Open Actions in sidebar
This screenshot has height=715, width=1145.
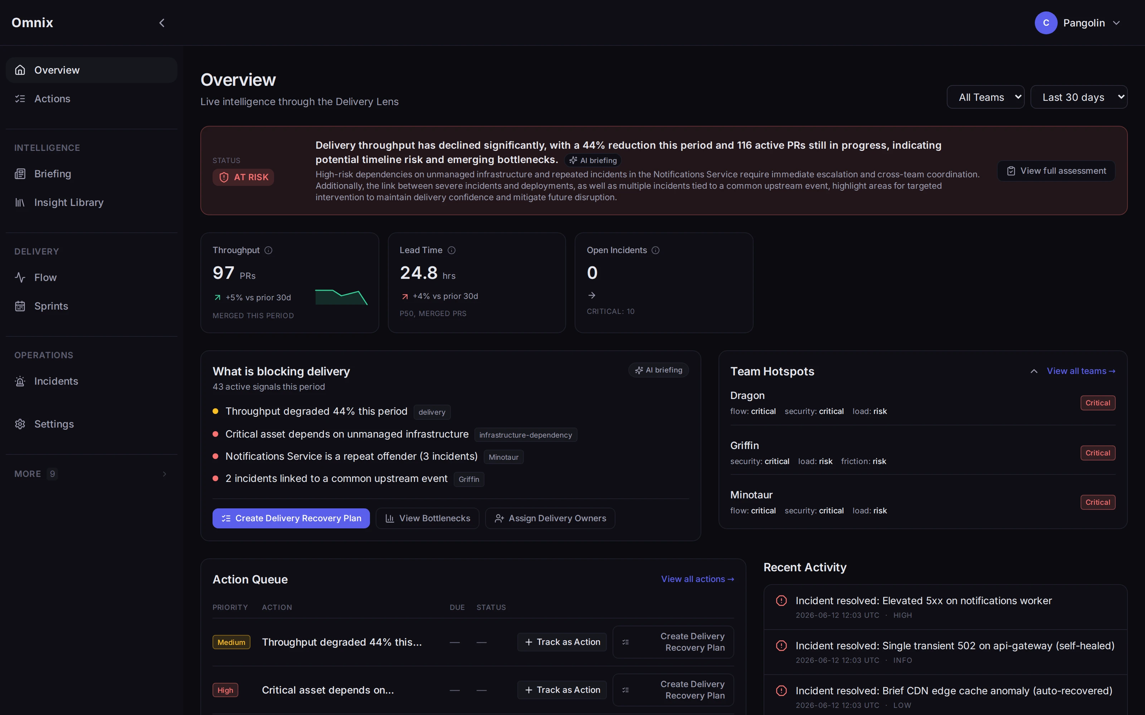(x=91, y=99)
